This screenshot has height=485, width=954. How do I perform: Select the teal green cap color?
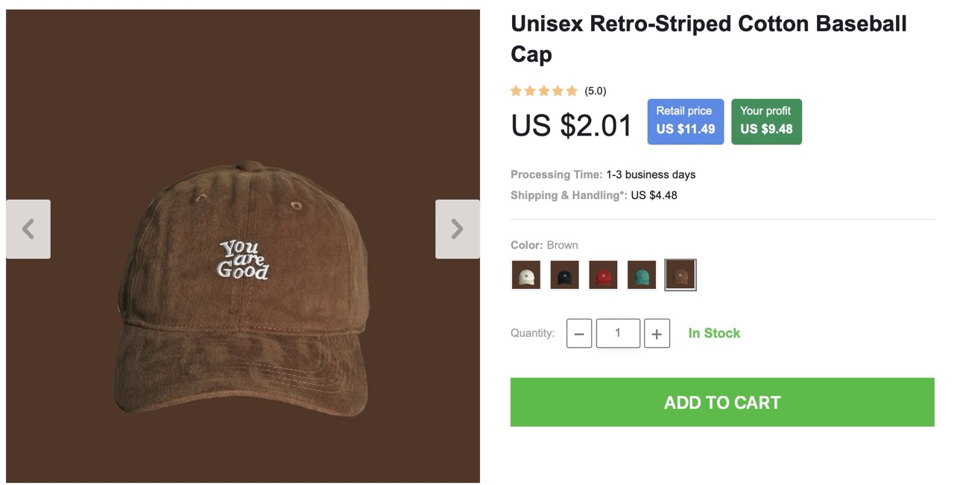642,274
